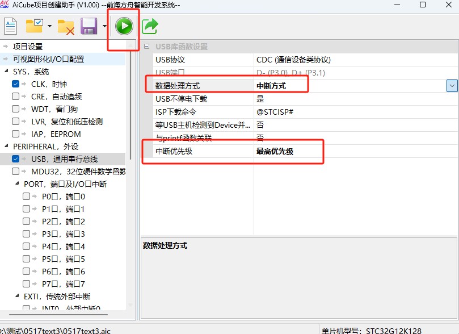
Task: Click the 中断方式 value cell
Action: 351,86
